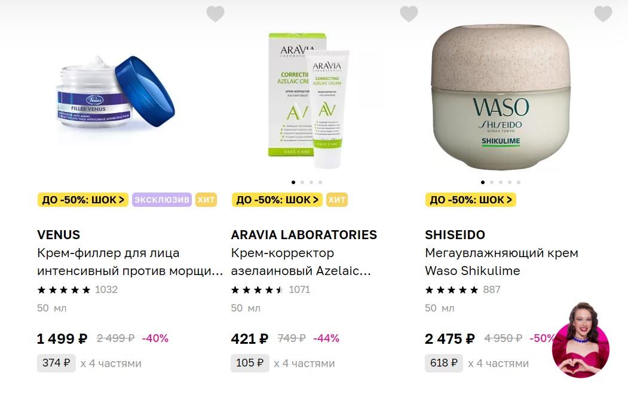Toggle favorite heart on Shiseido Waso cream
This screenshot has width=628, height=397.
[603, 14]
